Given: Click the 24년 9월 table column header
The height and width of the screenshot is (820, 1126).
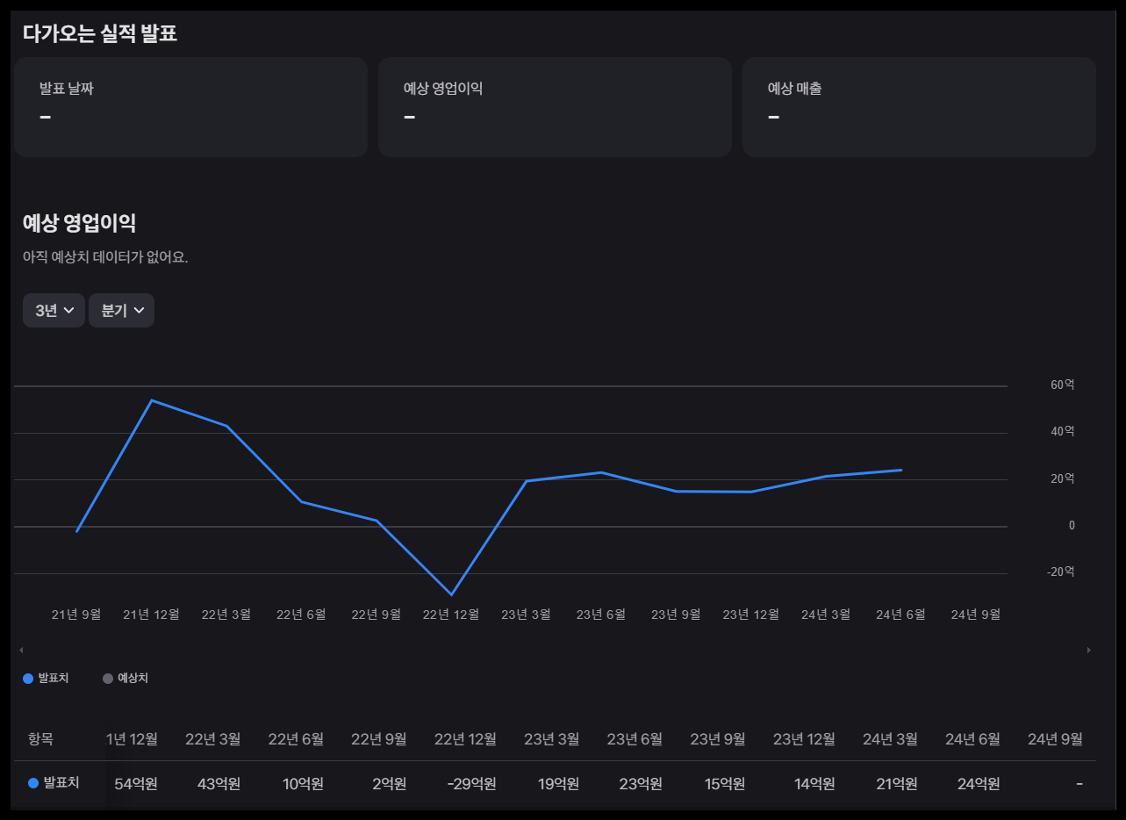Looking at the screenshot, I should [x=1055, y=739].
